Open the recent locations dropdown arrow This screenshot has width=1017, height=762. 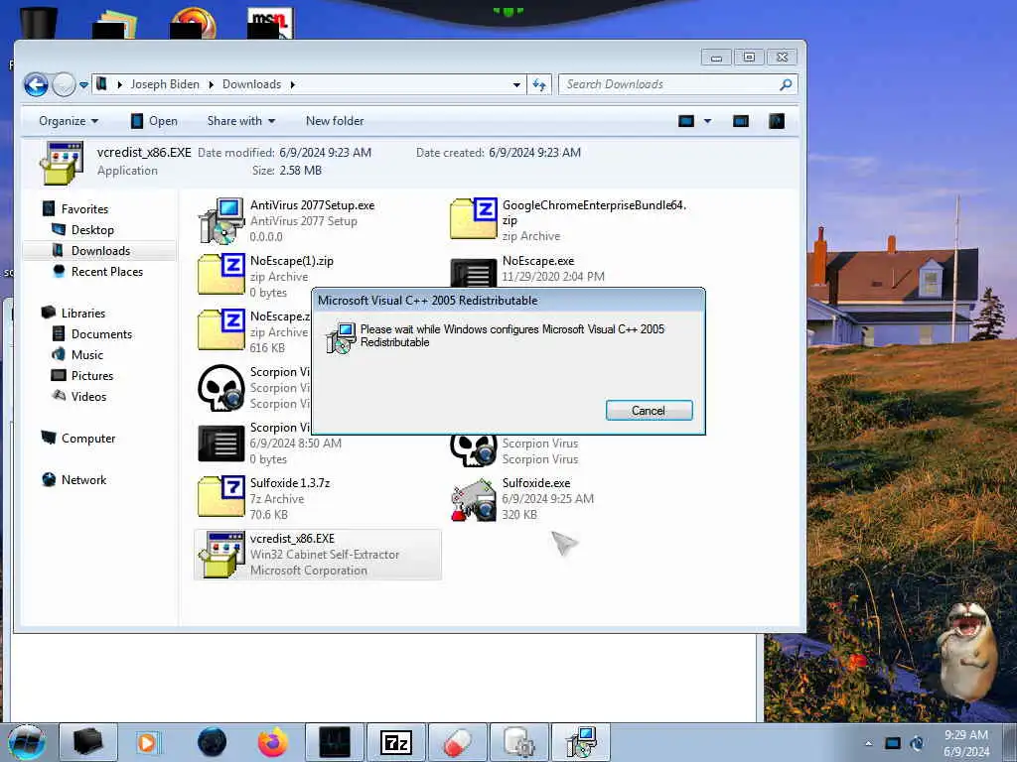click(83, 85)
